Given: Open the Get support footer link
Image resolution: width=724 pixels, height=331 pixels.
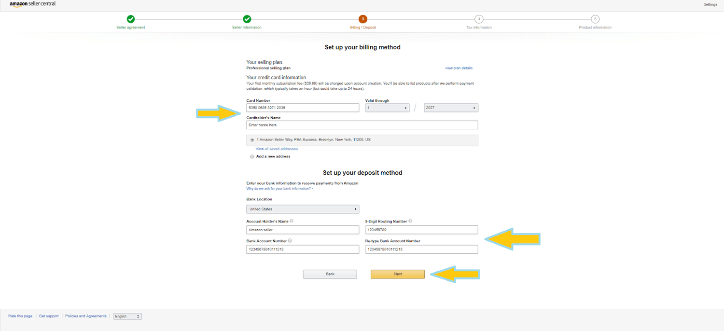Looking at the screenshot, I should 49,316.
